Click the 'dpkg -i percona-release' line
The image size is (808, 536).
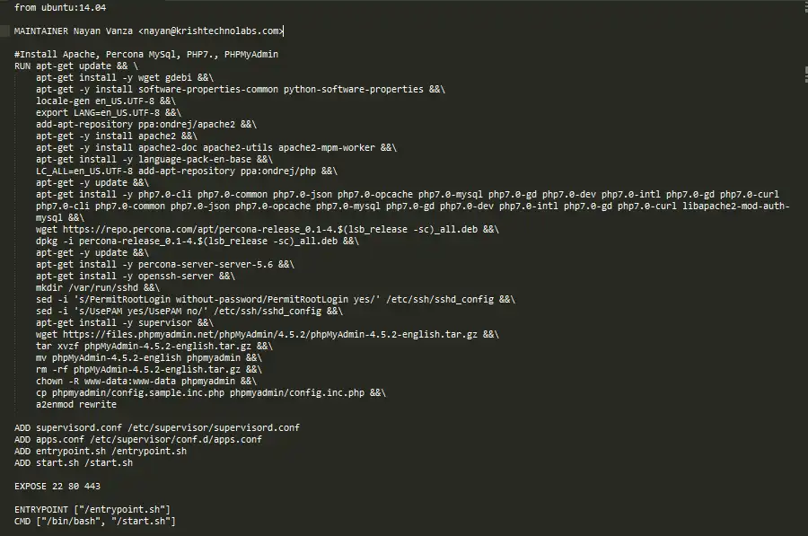click(198, 242)
